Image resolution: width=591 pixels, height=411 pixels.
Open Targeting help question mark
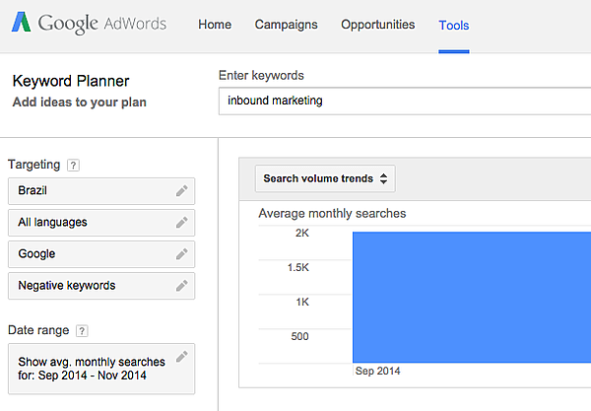(74, 165)
